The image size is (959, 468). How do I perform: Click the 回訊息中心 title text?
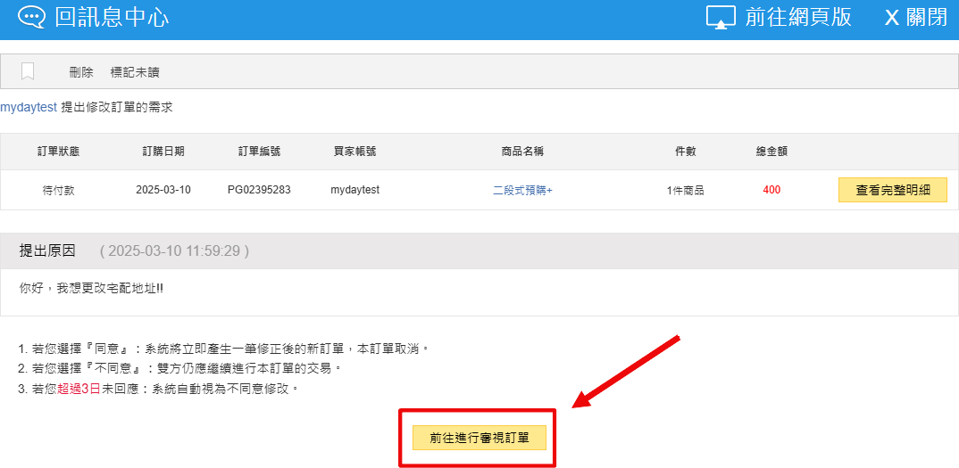pos(112,17)
